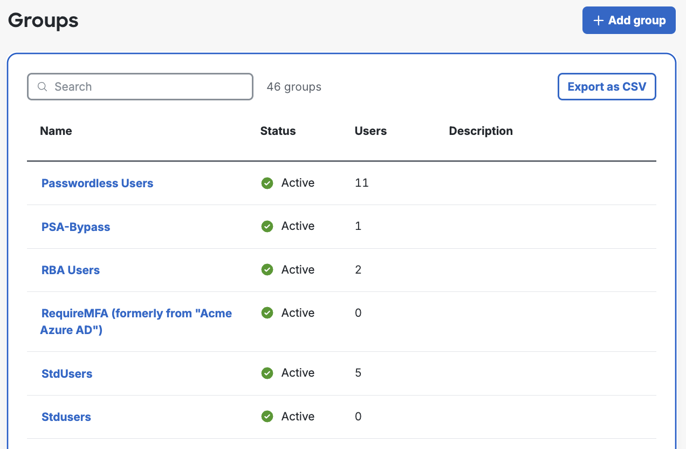
Task: Click RBA Users active status icon
Action: point(267,270)
